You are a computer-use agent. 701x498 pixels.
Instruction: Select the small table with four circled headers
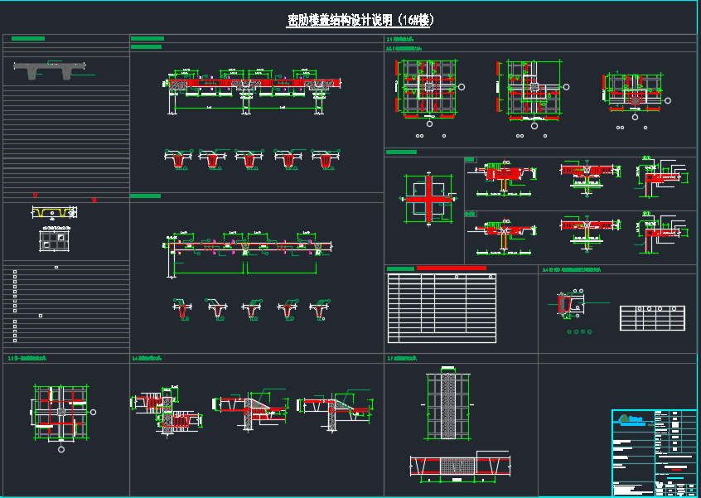pos(652,318)
